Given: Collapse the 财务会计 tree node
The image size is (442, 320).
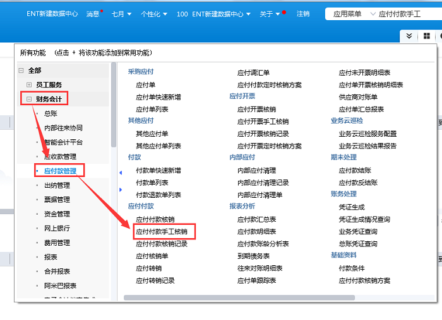Looking at the screenshot, I should click(x=29, y=99).
